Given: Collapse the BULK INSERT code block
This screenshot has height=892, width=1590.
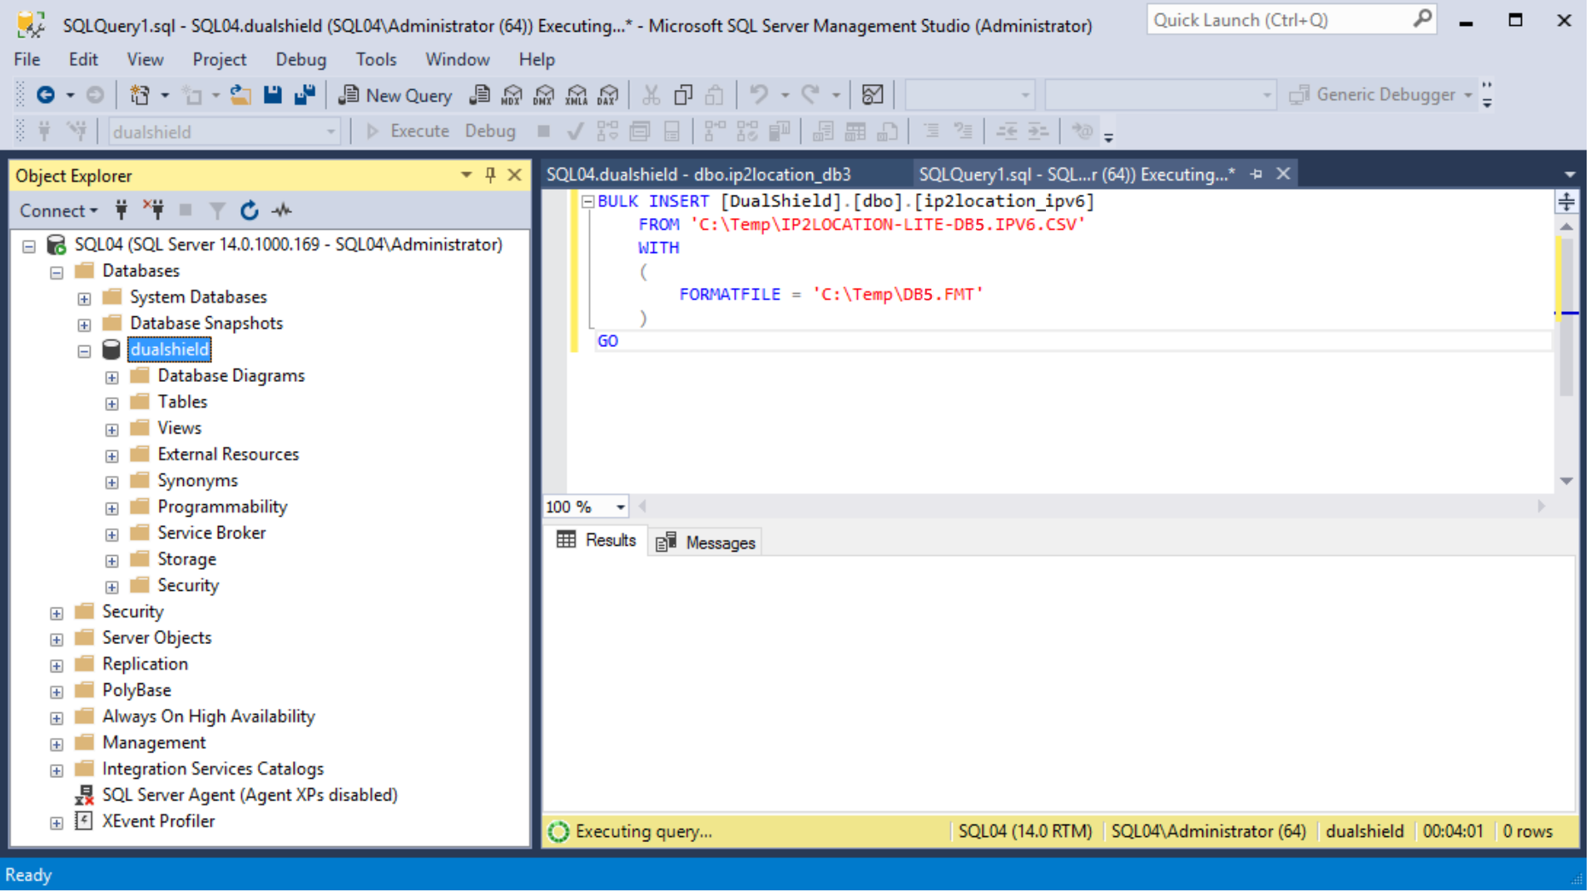Looking at the screenshot, I should pyautogui.click(x=588, y=201).
